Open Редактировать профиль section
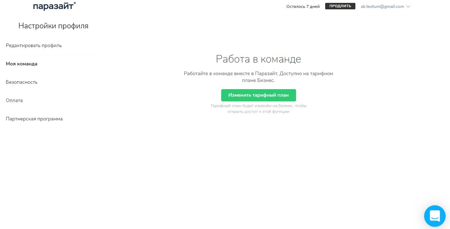 [34, 45]
